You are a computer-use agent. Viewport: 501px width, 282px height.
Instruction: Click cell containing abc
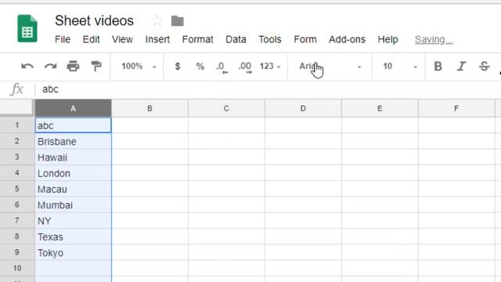coord(73,125)
